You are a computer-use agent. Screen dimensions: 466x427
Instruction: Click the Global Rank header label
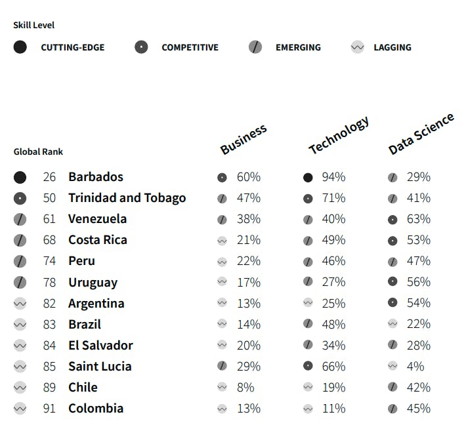(39, 152)
